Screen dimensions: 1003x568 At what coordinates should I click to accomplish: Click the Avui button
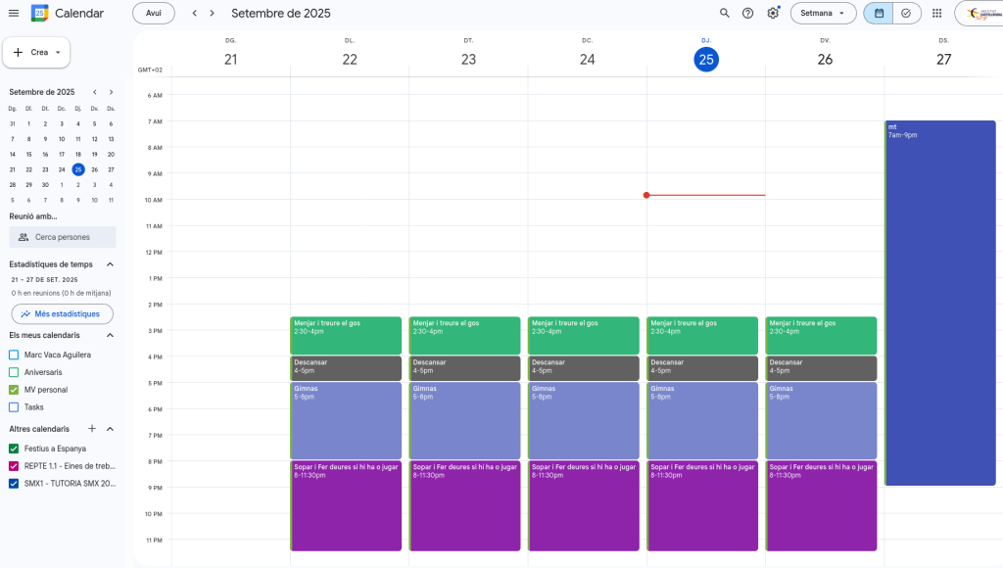(154, 13)
